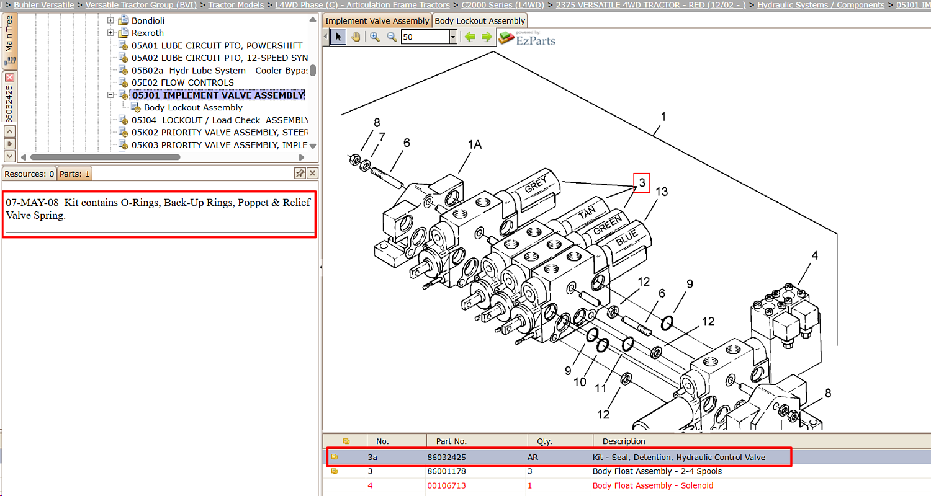Zoom in on the diagram
The height and width of the screenshot is (496, 931).
pos(375,37)
